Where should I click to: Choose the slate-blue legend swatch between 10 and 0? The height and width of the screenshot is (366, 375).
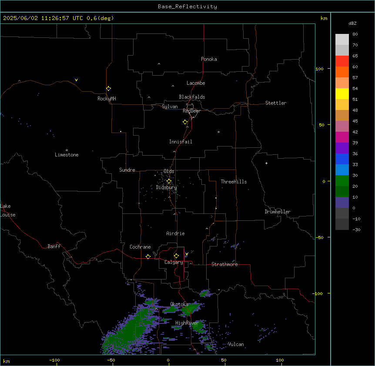(342, 203)
